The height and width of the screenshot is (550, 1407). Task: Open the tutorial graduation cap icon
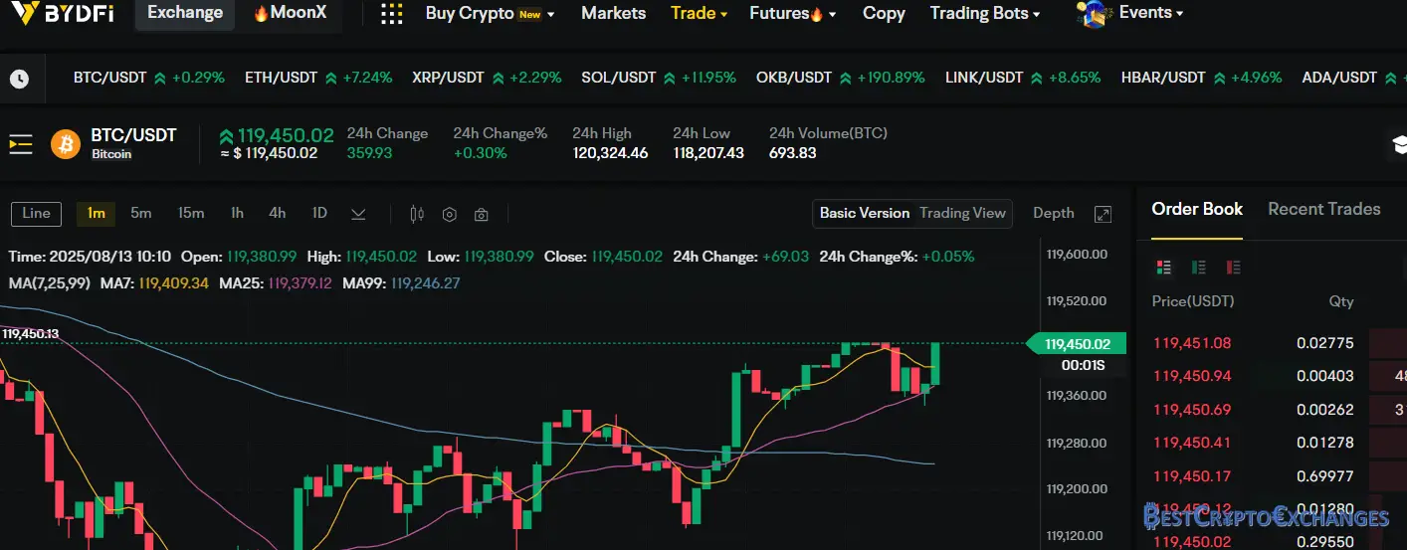pos(1398,145)
